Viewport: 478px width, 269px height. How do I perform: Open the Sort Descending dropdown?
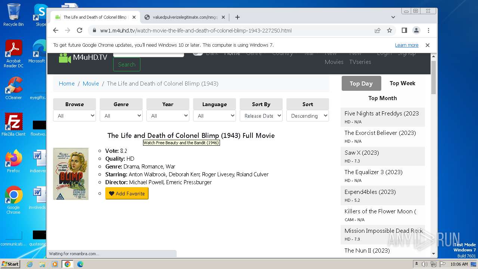pyautogui.click(x=308, y=116)
